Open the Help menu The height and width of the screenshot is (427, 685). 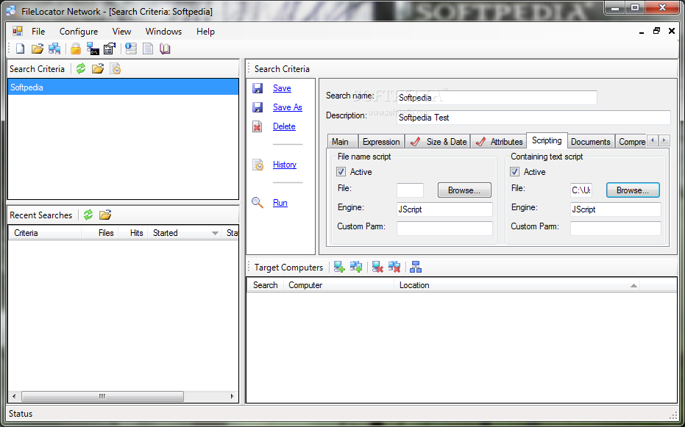click(205, 32)
